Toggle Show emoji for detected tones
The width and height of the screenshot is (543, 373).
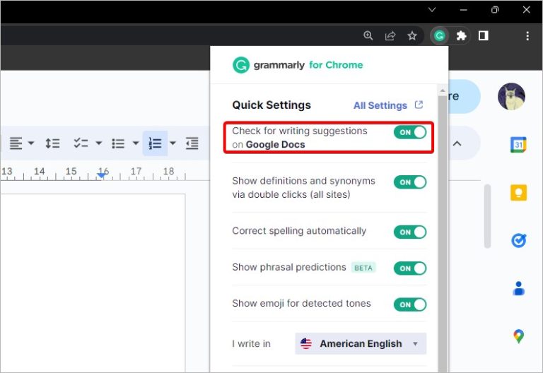click(410, 304)
